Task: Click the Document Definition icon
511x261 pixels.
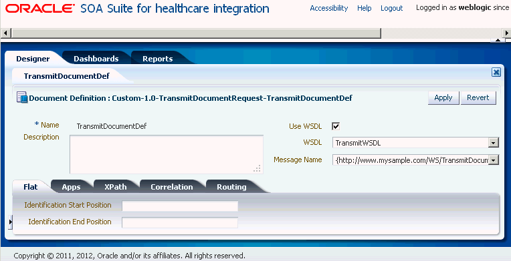Action: pos(22,97)
